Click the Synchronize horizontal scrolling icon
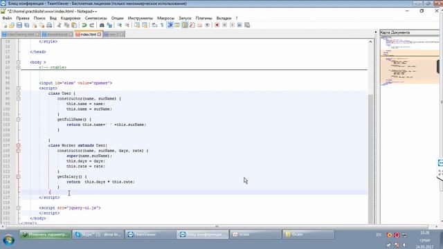Image resolution: width=443 pixels, height=249 pixels. (x=145, y=25)
